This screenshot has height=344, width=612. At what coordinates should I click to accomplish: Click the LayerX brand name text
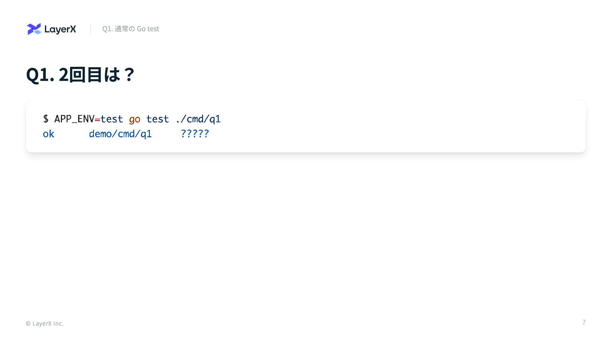pyautogui.click(x=60, y=29)
